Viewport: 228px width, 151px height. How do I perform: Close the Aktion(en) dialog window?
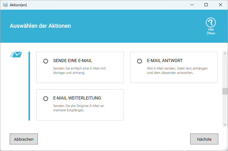pos(220,5)
